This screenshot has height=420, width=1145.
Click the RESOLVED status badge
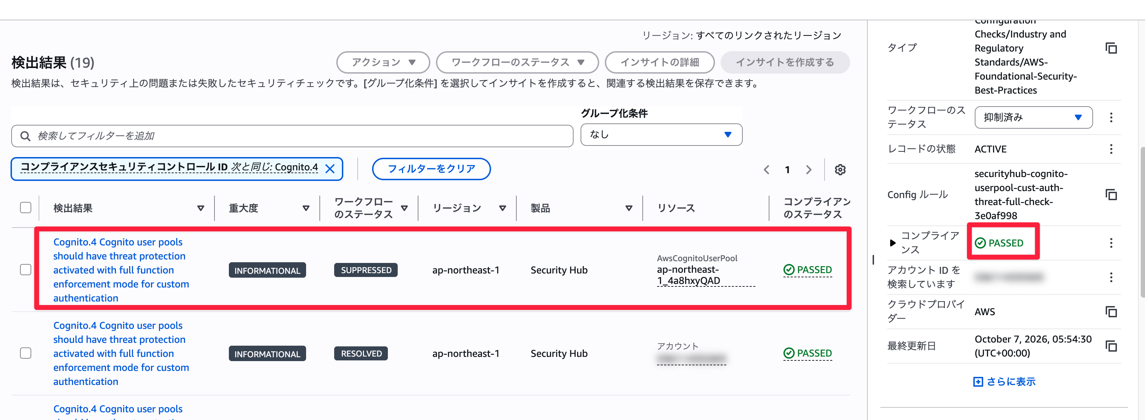point(361,353)
